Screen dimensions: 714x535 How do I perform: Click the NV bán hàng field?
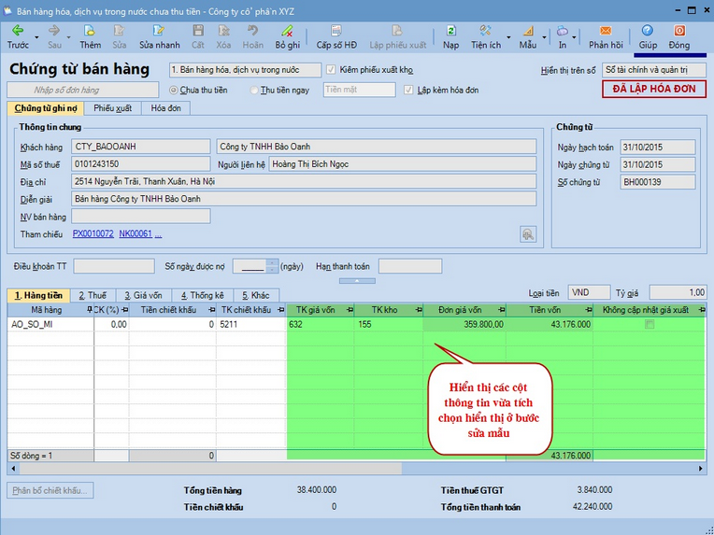[141, 216]
